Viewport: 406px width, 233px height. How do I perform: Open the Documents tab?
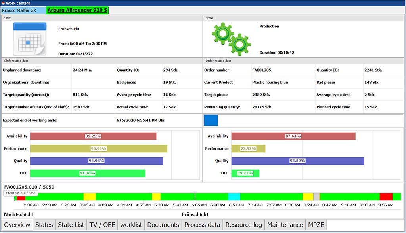click(x=163, y=225)
